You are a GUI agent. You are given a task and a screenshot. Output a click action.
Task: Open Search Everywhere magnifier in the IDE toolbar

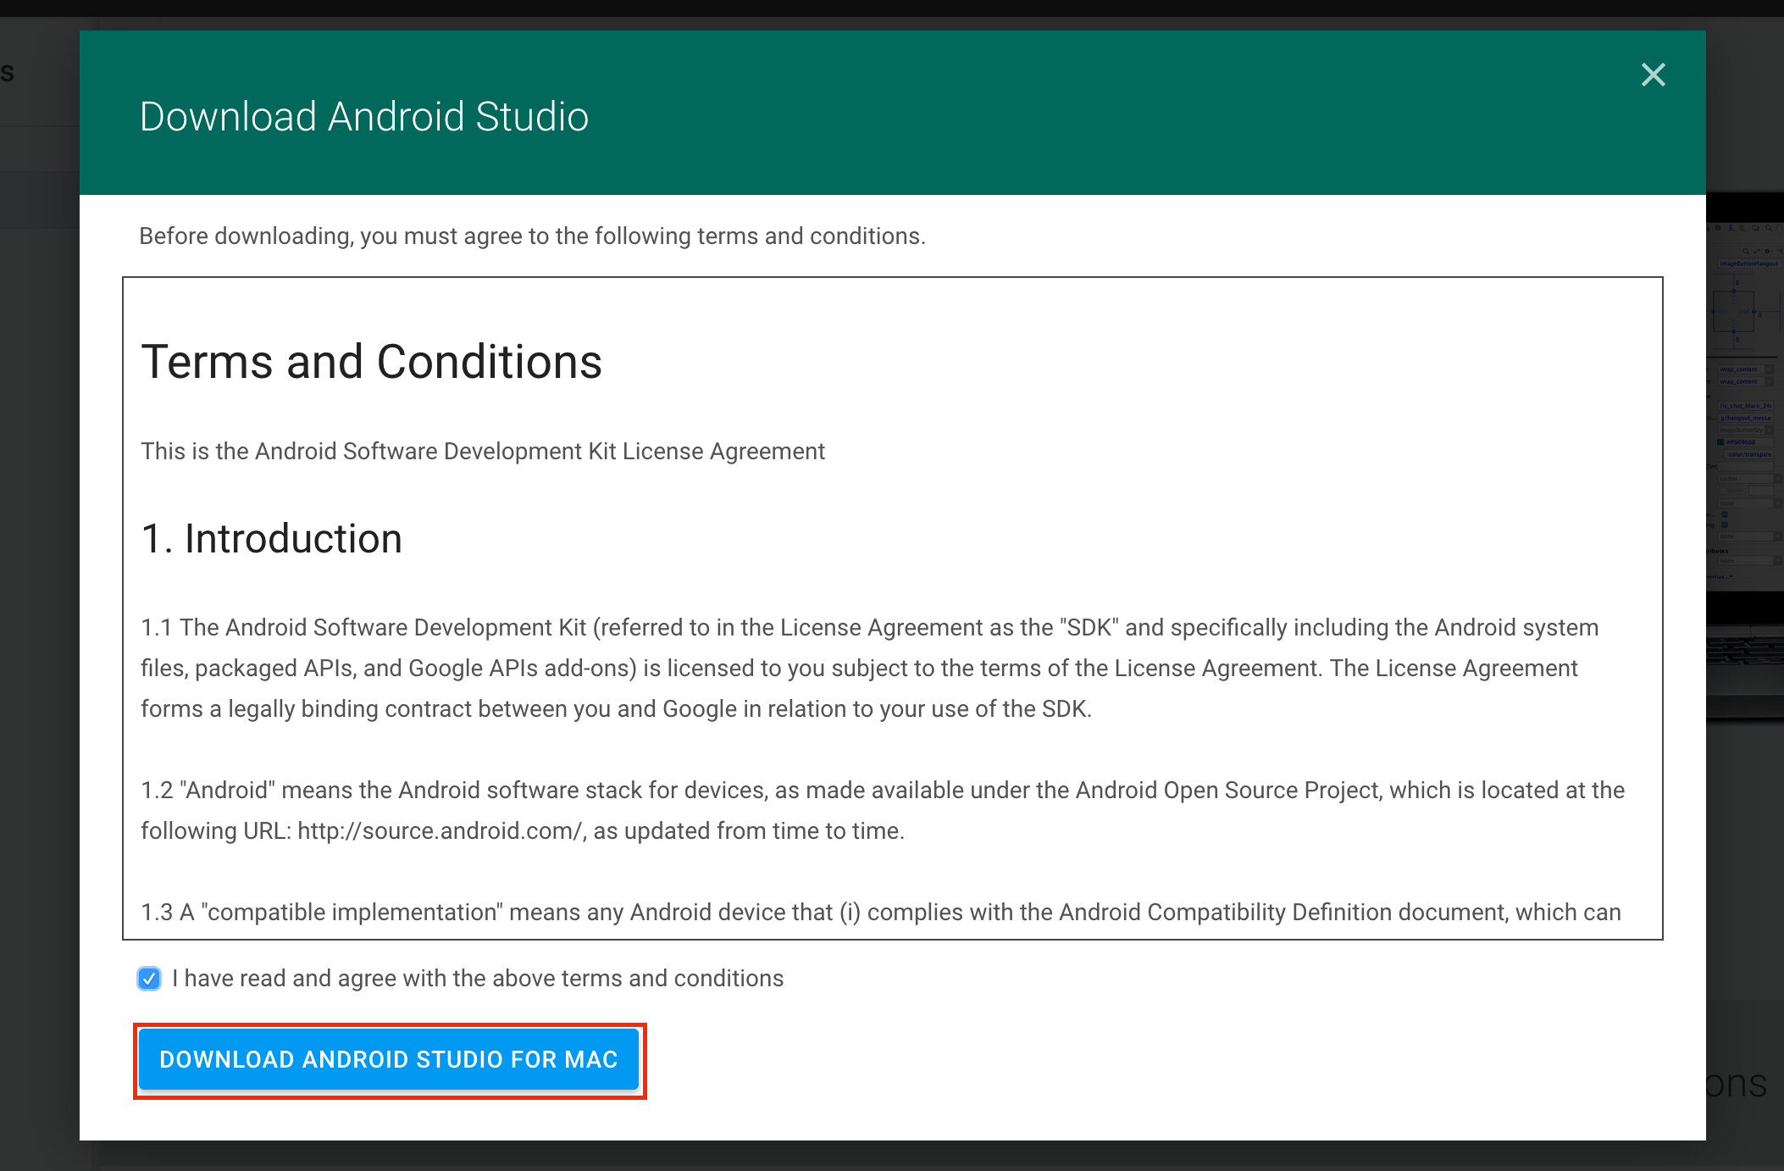click(x=1769, y=228)
